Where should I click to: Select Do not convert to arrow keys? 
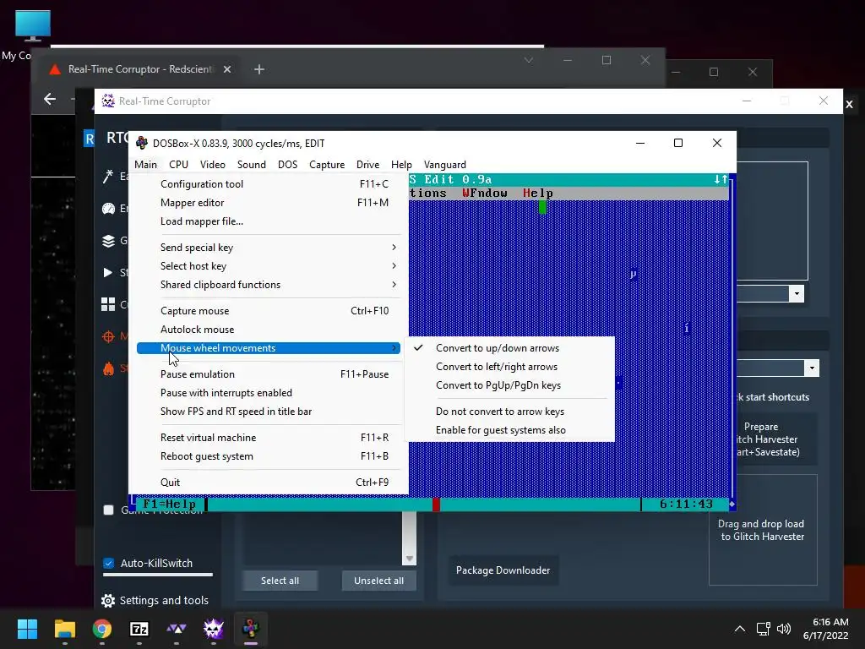point(509,412)
